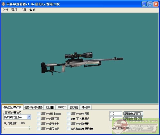Image resolution: width=160 pixels, height=135 pixels.
Task: Open the 文件 menu
Action: pos(5,10)
